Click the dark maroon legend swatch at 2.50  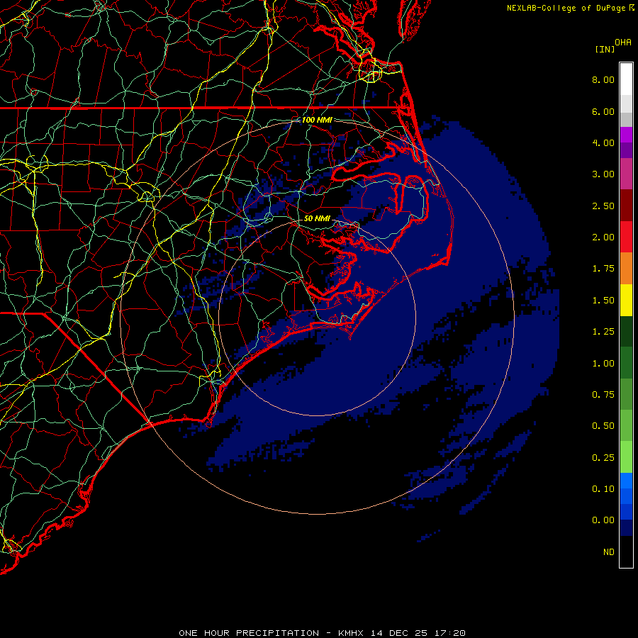click(x=626, y=206)
